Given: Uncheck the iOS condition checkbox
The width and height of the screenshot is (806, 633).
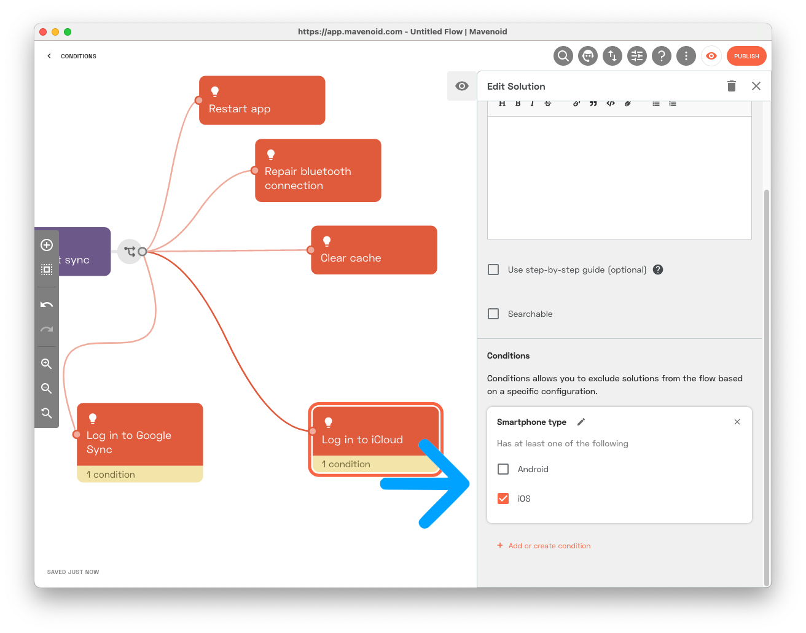Looking at the screenshot, I should [x=503, y=499].
